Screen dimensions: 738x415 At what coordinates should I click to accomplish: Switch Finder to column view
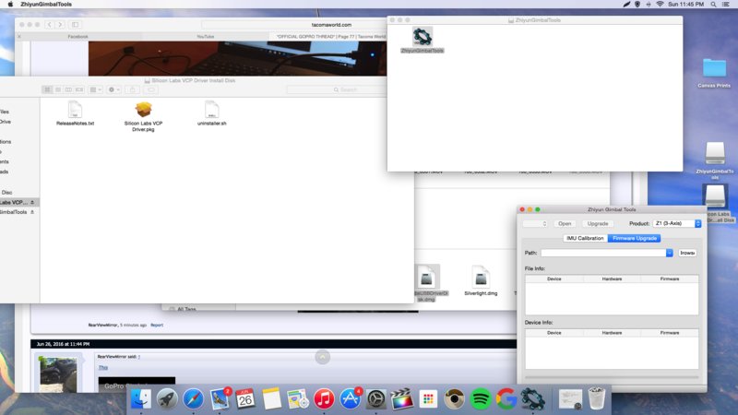[x=68, y=89]
